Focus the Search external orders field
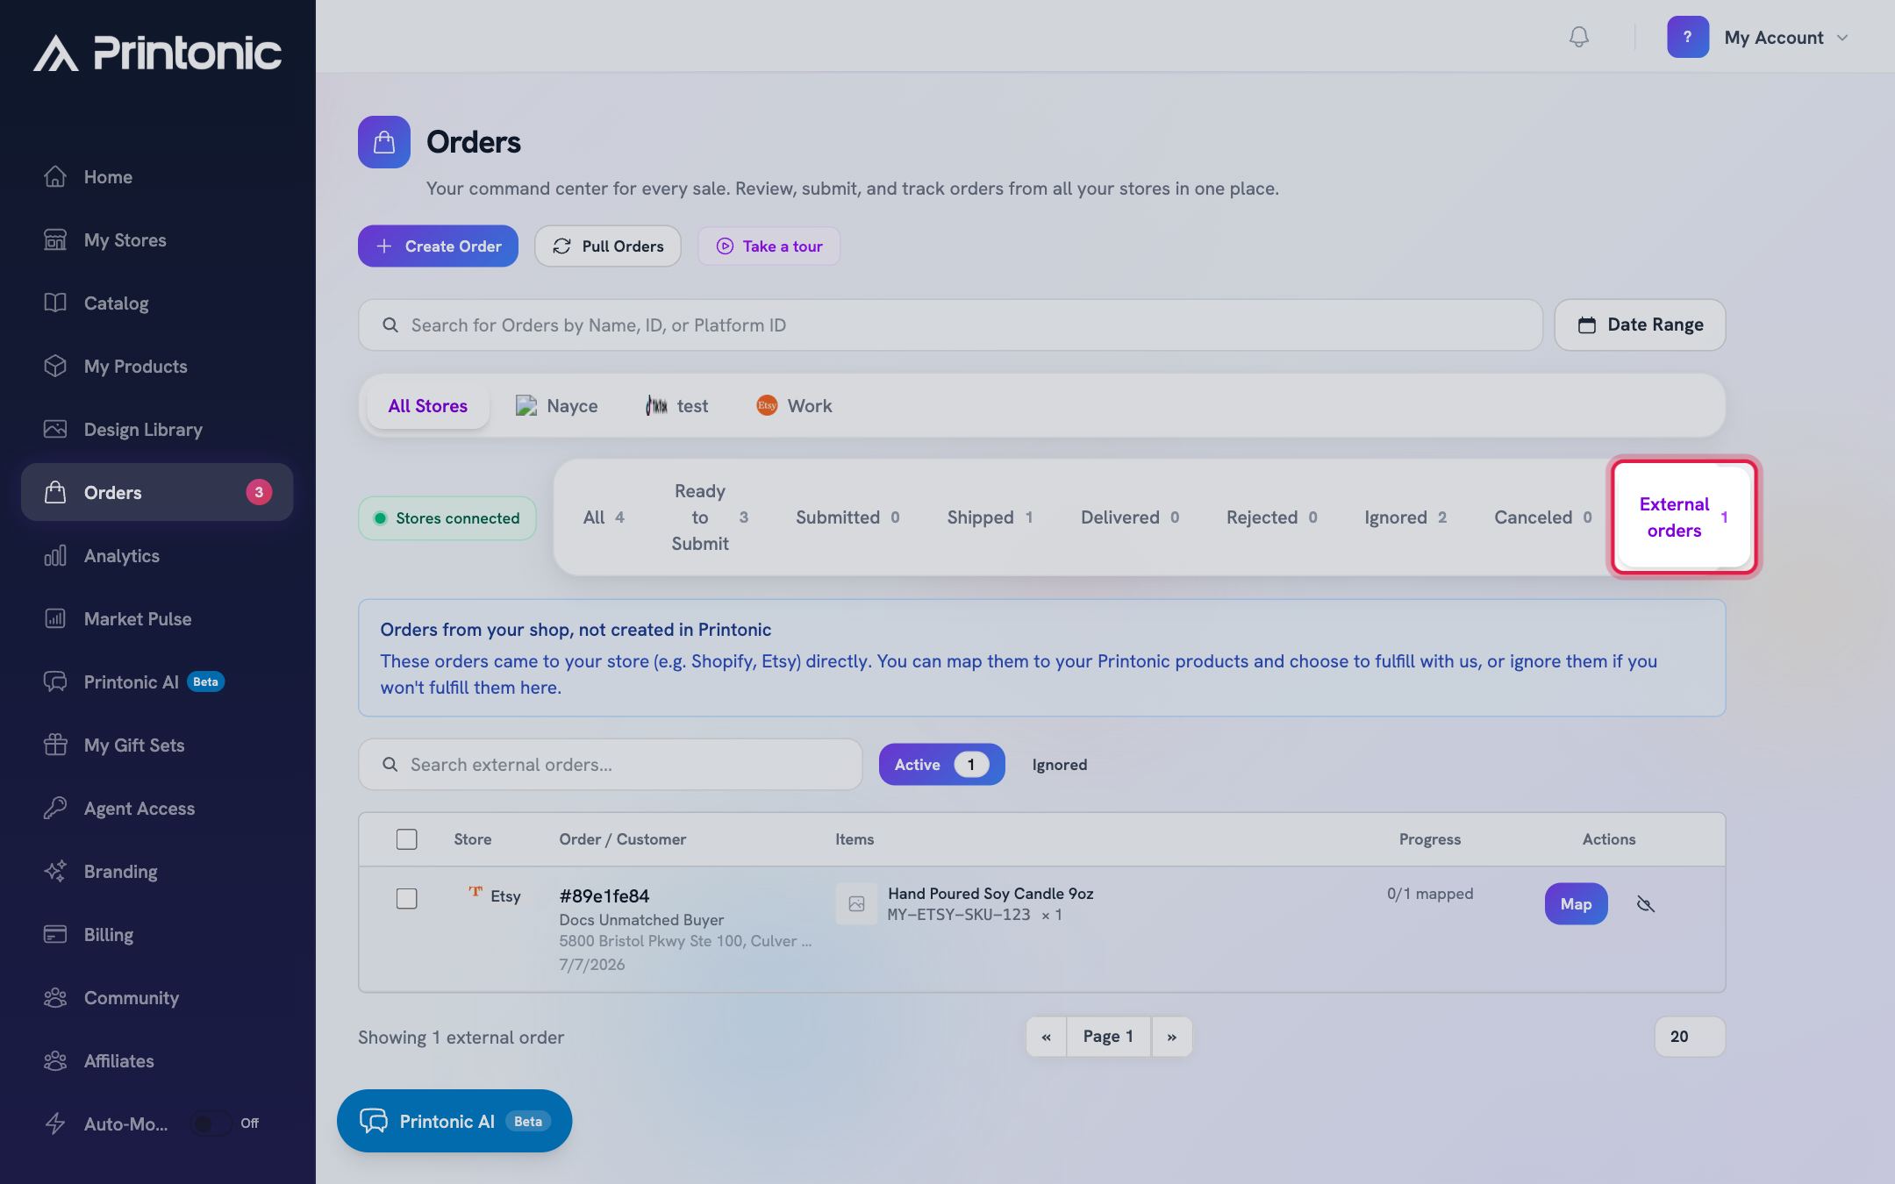This screenshot has width=1895, height=1184. point(611,765)
